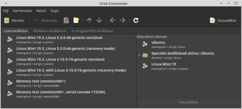The image size is (242, 109).
Task: Click the Mentés save icon
Action: click(7, 20)
